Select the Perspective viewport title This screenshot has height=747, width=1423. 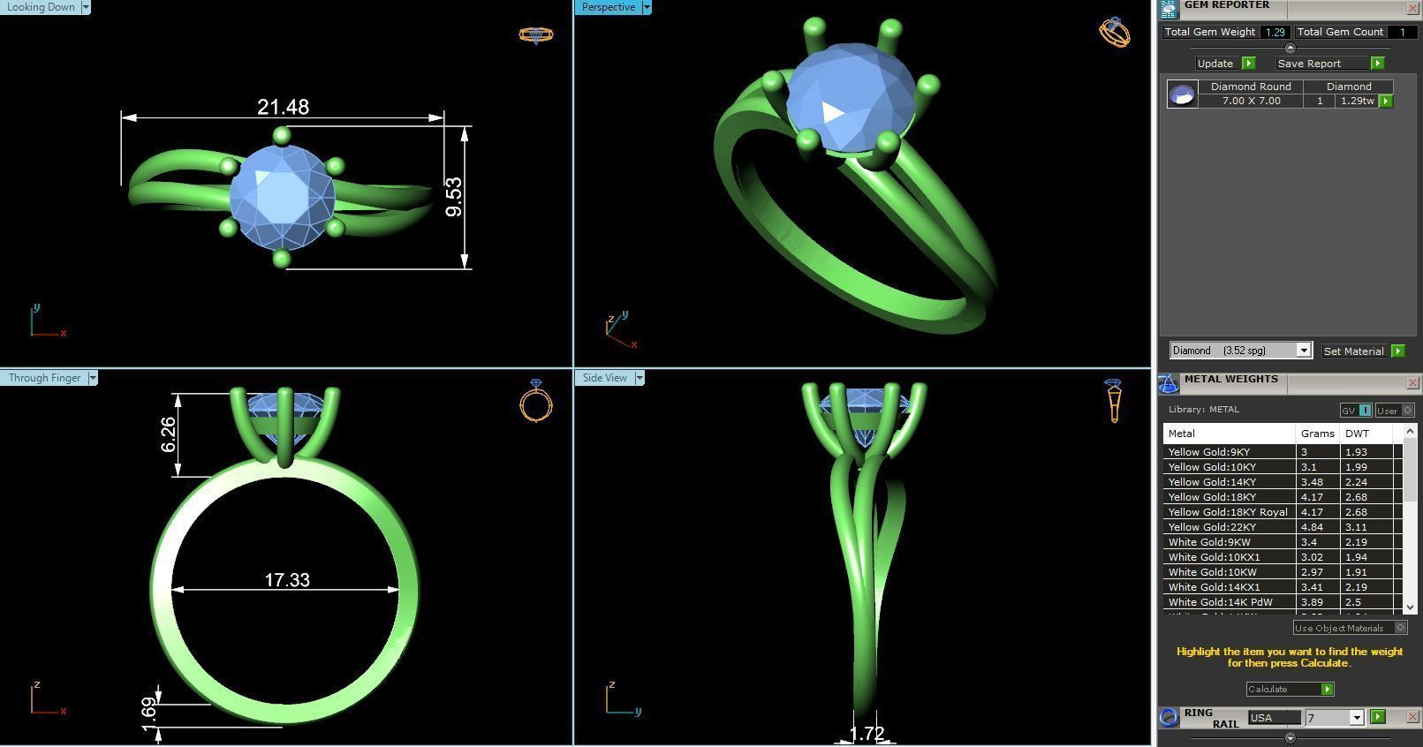point(608,7)
